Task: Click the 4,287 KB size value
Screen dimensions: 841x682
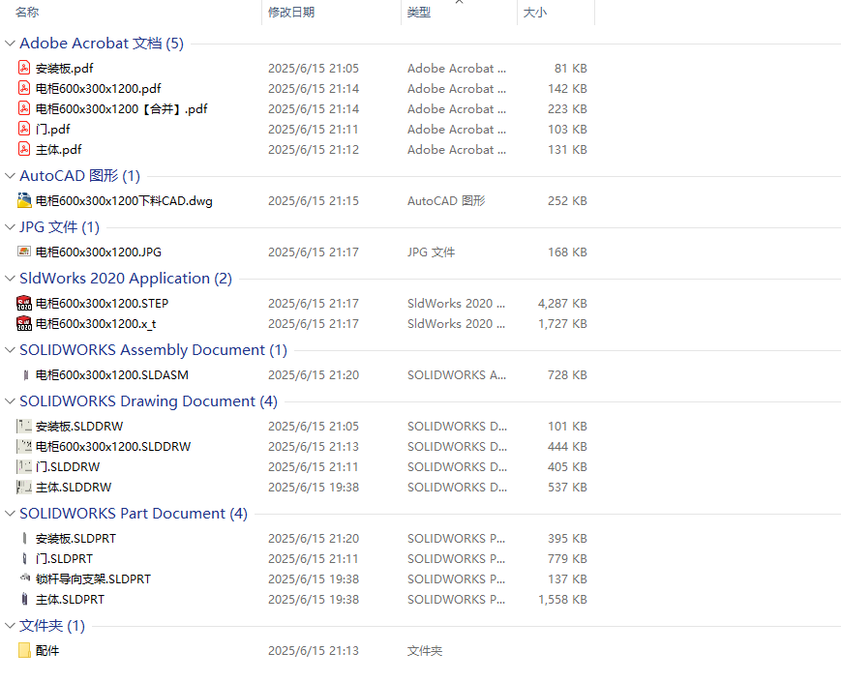Action: click(562, 303)
